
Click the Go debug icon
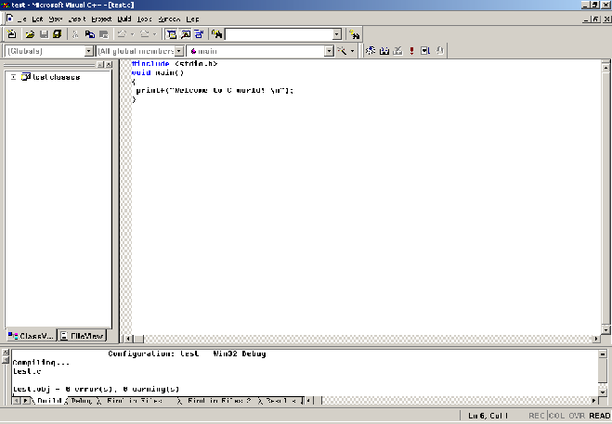(425, 51)
